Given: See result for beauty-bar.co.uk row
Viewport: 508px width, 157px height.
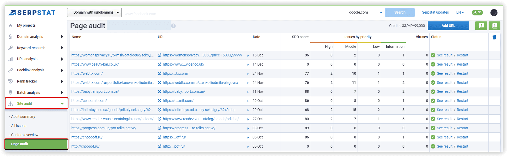Looking at the screenshot, I should (445, 64).
